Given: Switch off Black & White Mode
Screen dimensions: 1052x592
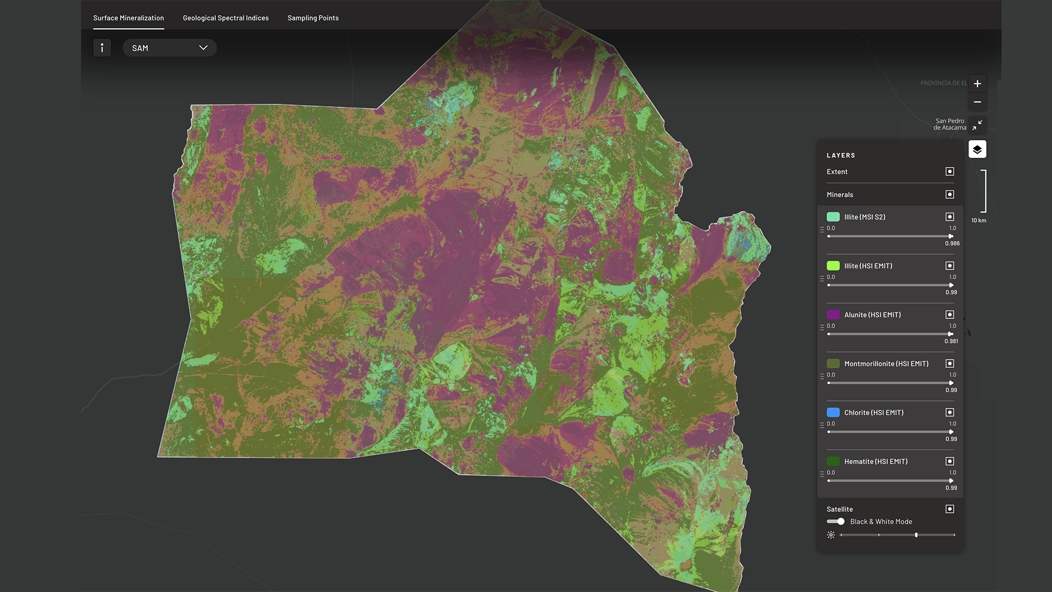Looking at the screenshot, I should click(836, 522).
